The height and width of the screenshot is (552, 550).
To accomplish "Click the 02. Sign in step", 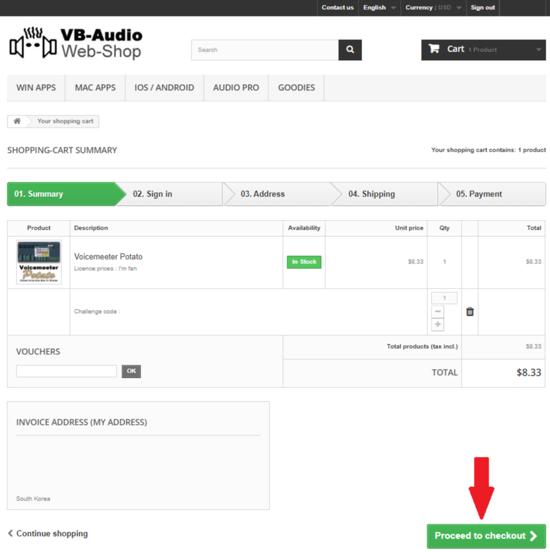I will 169,194.
